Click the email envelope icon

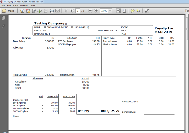58,11
